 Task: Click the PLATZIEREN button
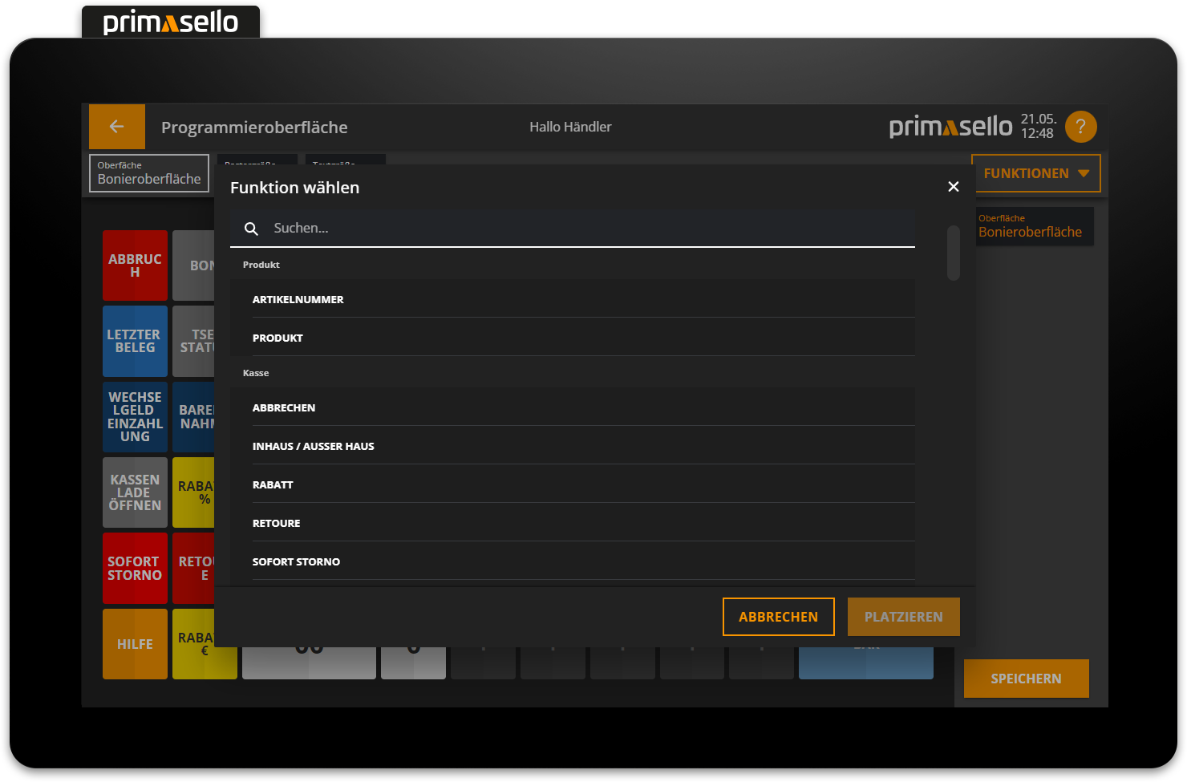click(x=903, y=616)
